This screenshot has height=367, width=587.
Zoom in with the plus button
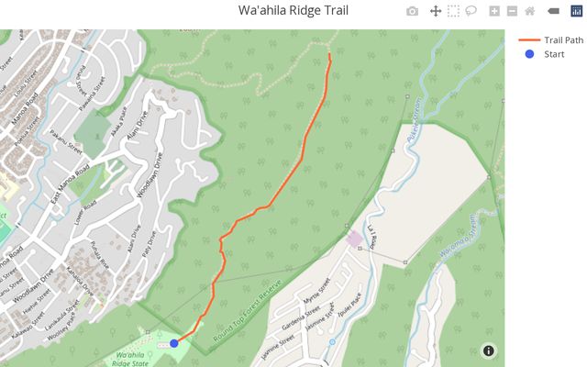click(494, 11)
